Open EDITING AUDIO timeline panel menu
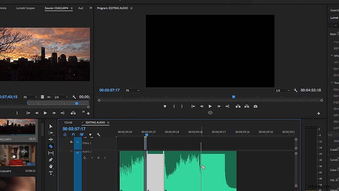Image resolution: width=339 pixels, height=191 pixels. (108, 123)
